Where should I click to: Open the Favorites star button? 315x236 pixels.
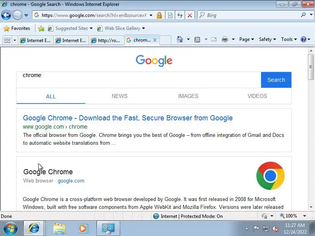coord(17,28)
